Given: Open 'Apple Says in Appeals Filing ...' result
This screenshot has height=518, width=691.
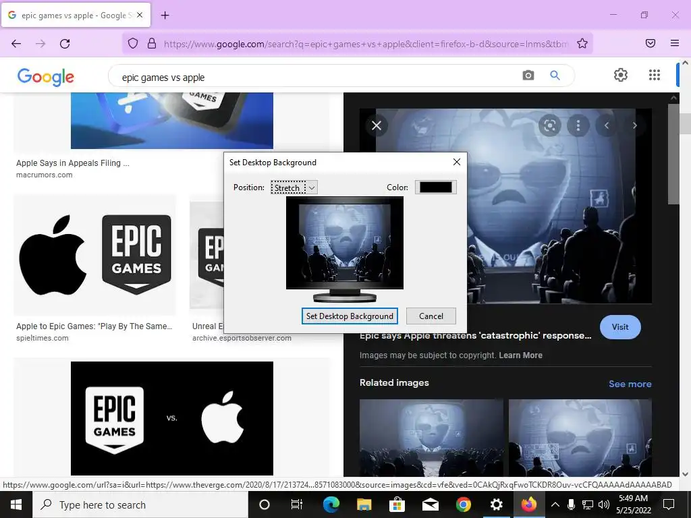Looking at the screenshot, I should pyautogui.click(x=73, y=163).
